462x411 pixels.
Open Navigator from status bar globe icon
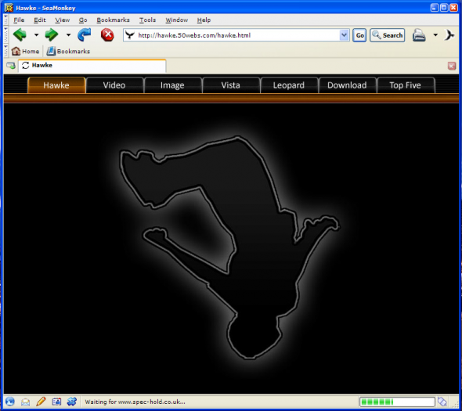pos(9,402)
